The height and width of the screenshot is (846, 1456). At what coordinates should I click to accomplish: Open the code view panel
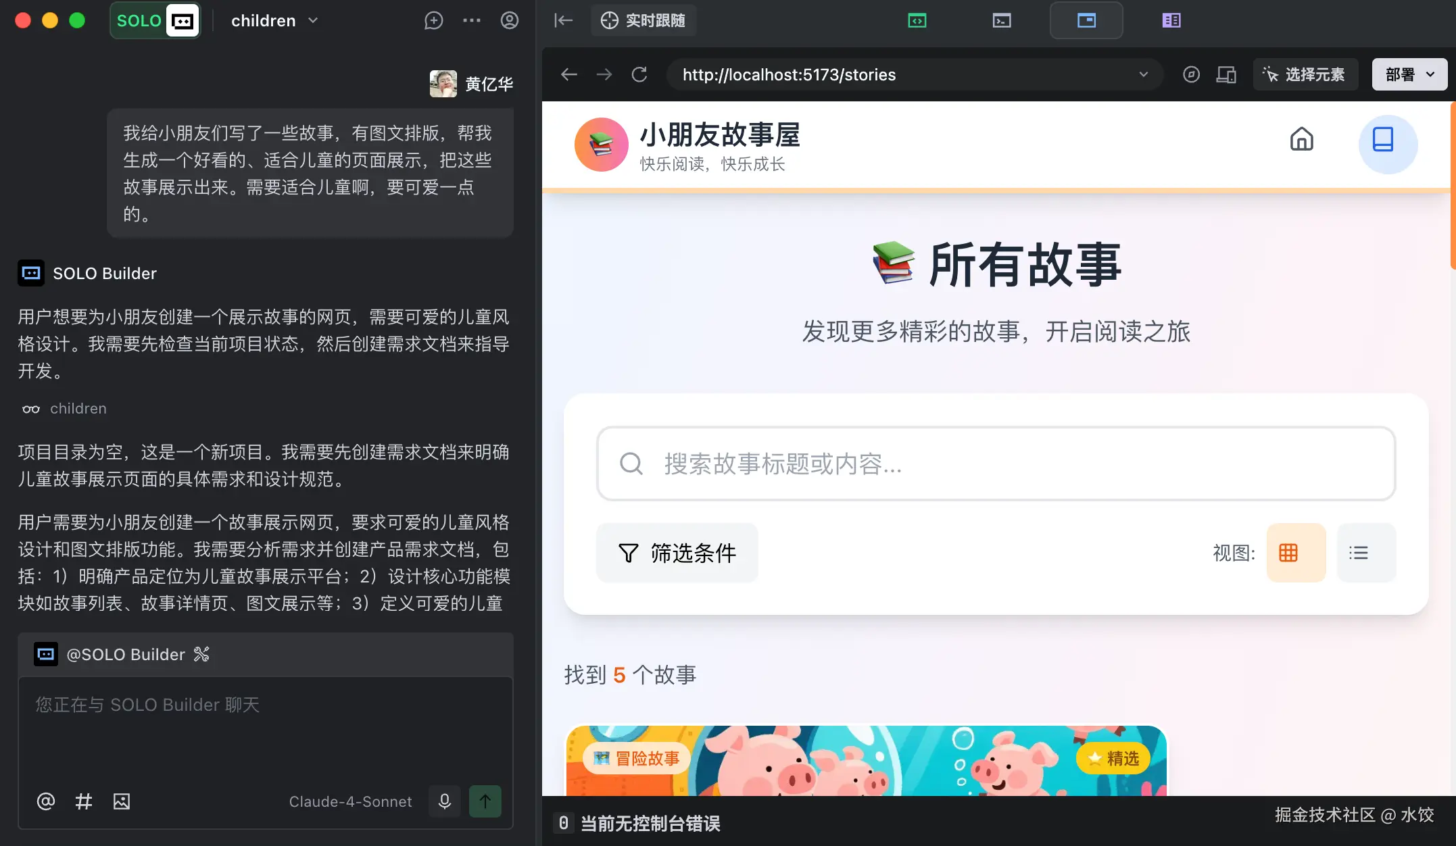(x=917, y=20)
